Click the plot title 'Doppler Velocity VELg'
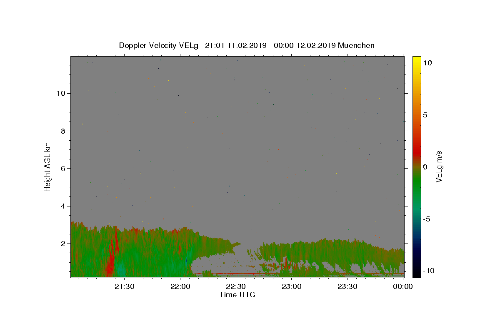Viewport: 500px width, 333px height. (160, 45)
